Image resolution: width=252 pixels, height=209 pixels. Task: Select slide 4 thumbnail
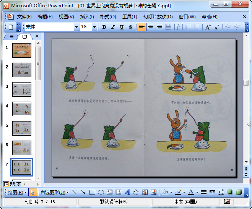pos(22,109)
